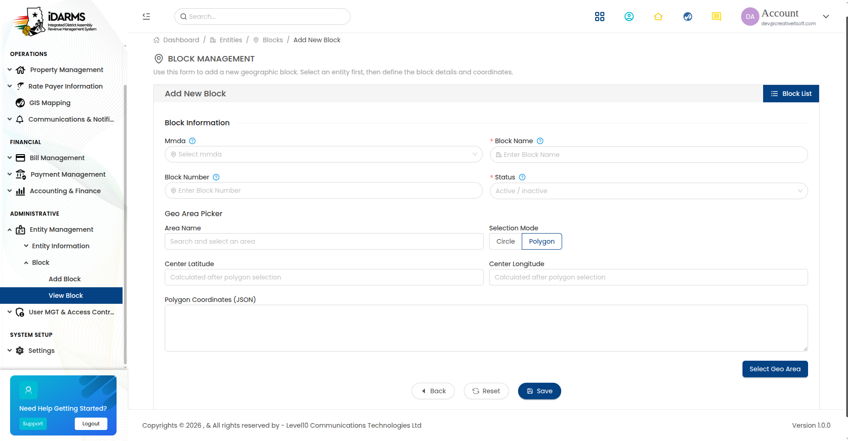Open the apps grid icon in header
This screenshot has height=441, width=848.
(600, 17)
